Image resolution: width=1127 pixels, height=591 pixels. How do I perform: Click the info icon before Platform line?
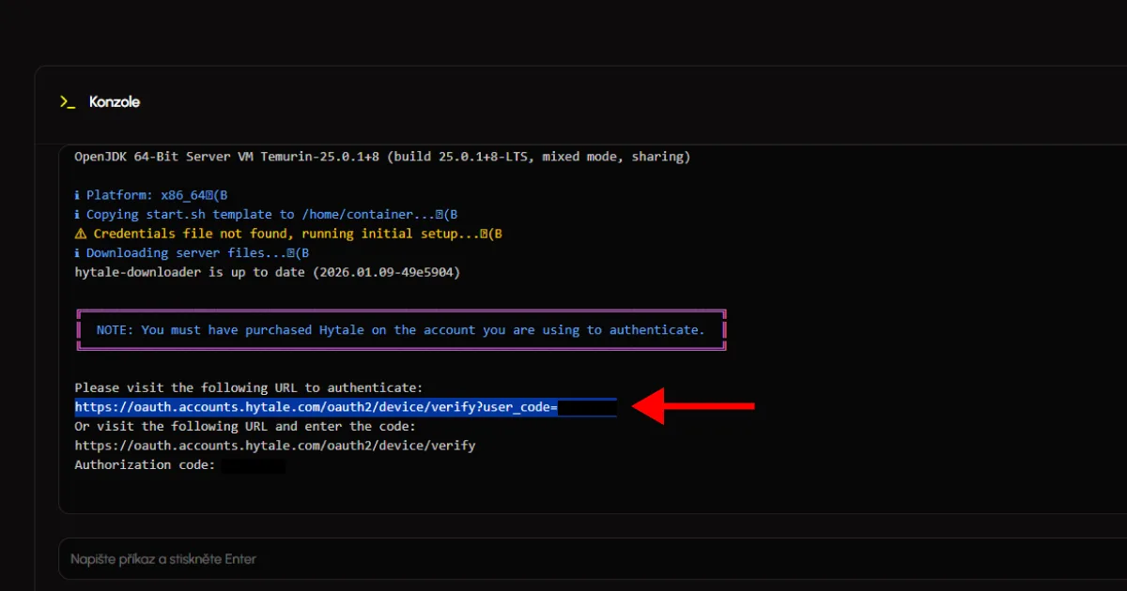point(77,195)
